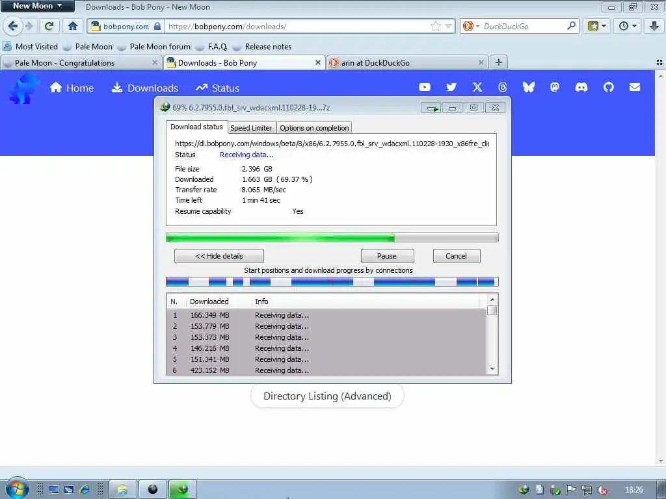Open Directory Listing (Advanced) button
666x499 pixels.
point(327,396)
